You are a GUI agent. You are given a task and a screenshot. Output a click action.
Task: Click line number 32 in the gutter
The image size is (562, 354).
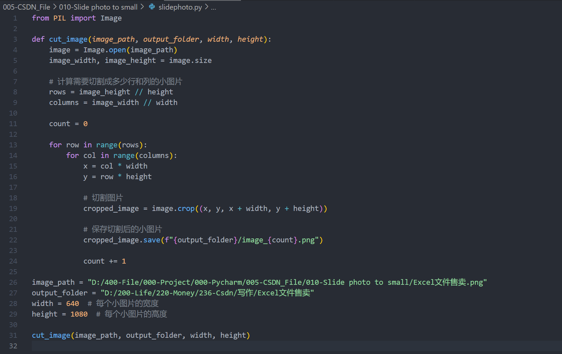click(13, 346)
